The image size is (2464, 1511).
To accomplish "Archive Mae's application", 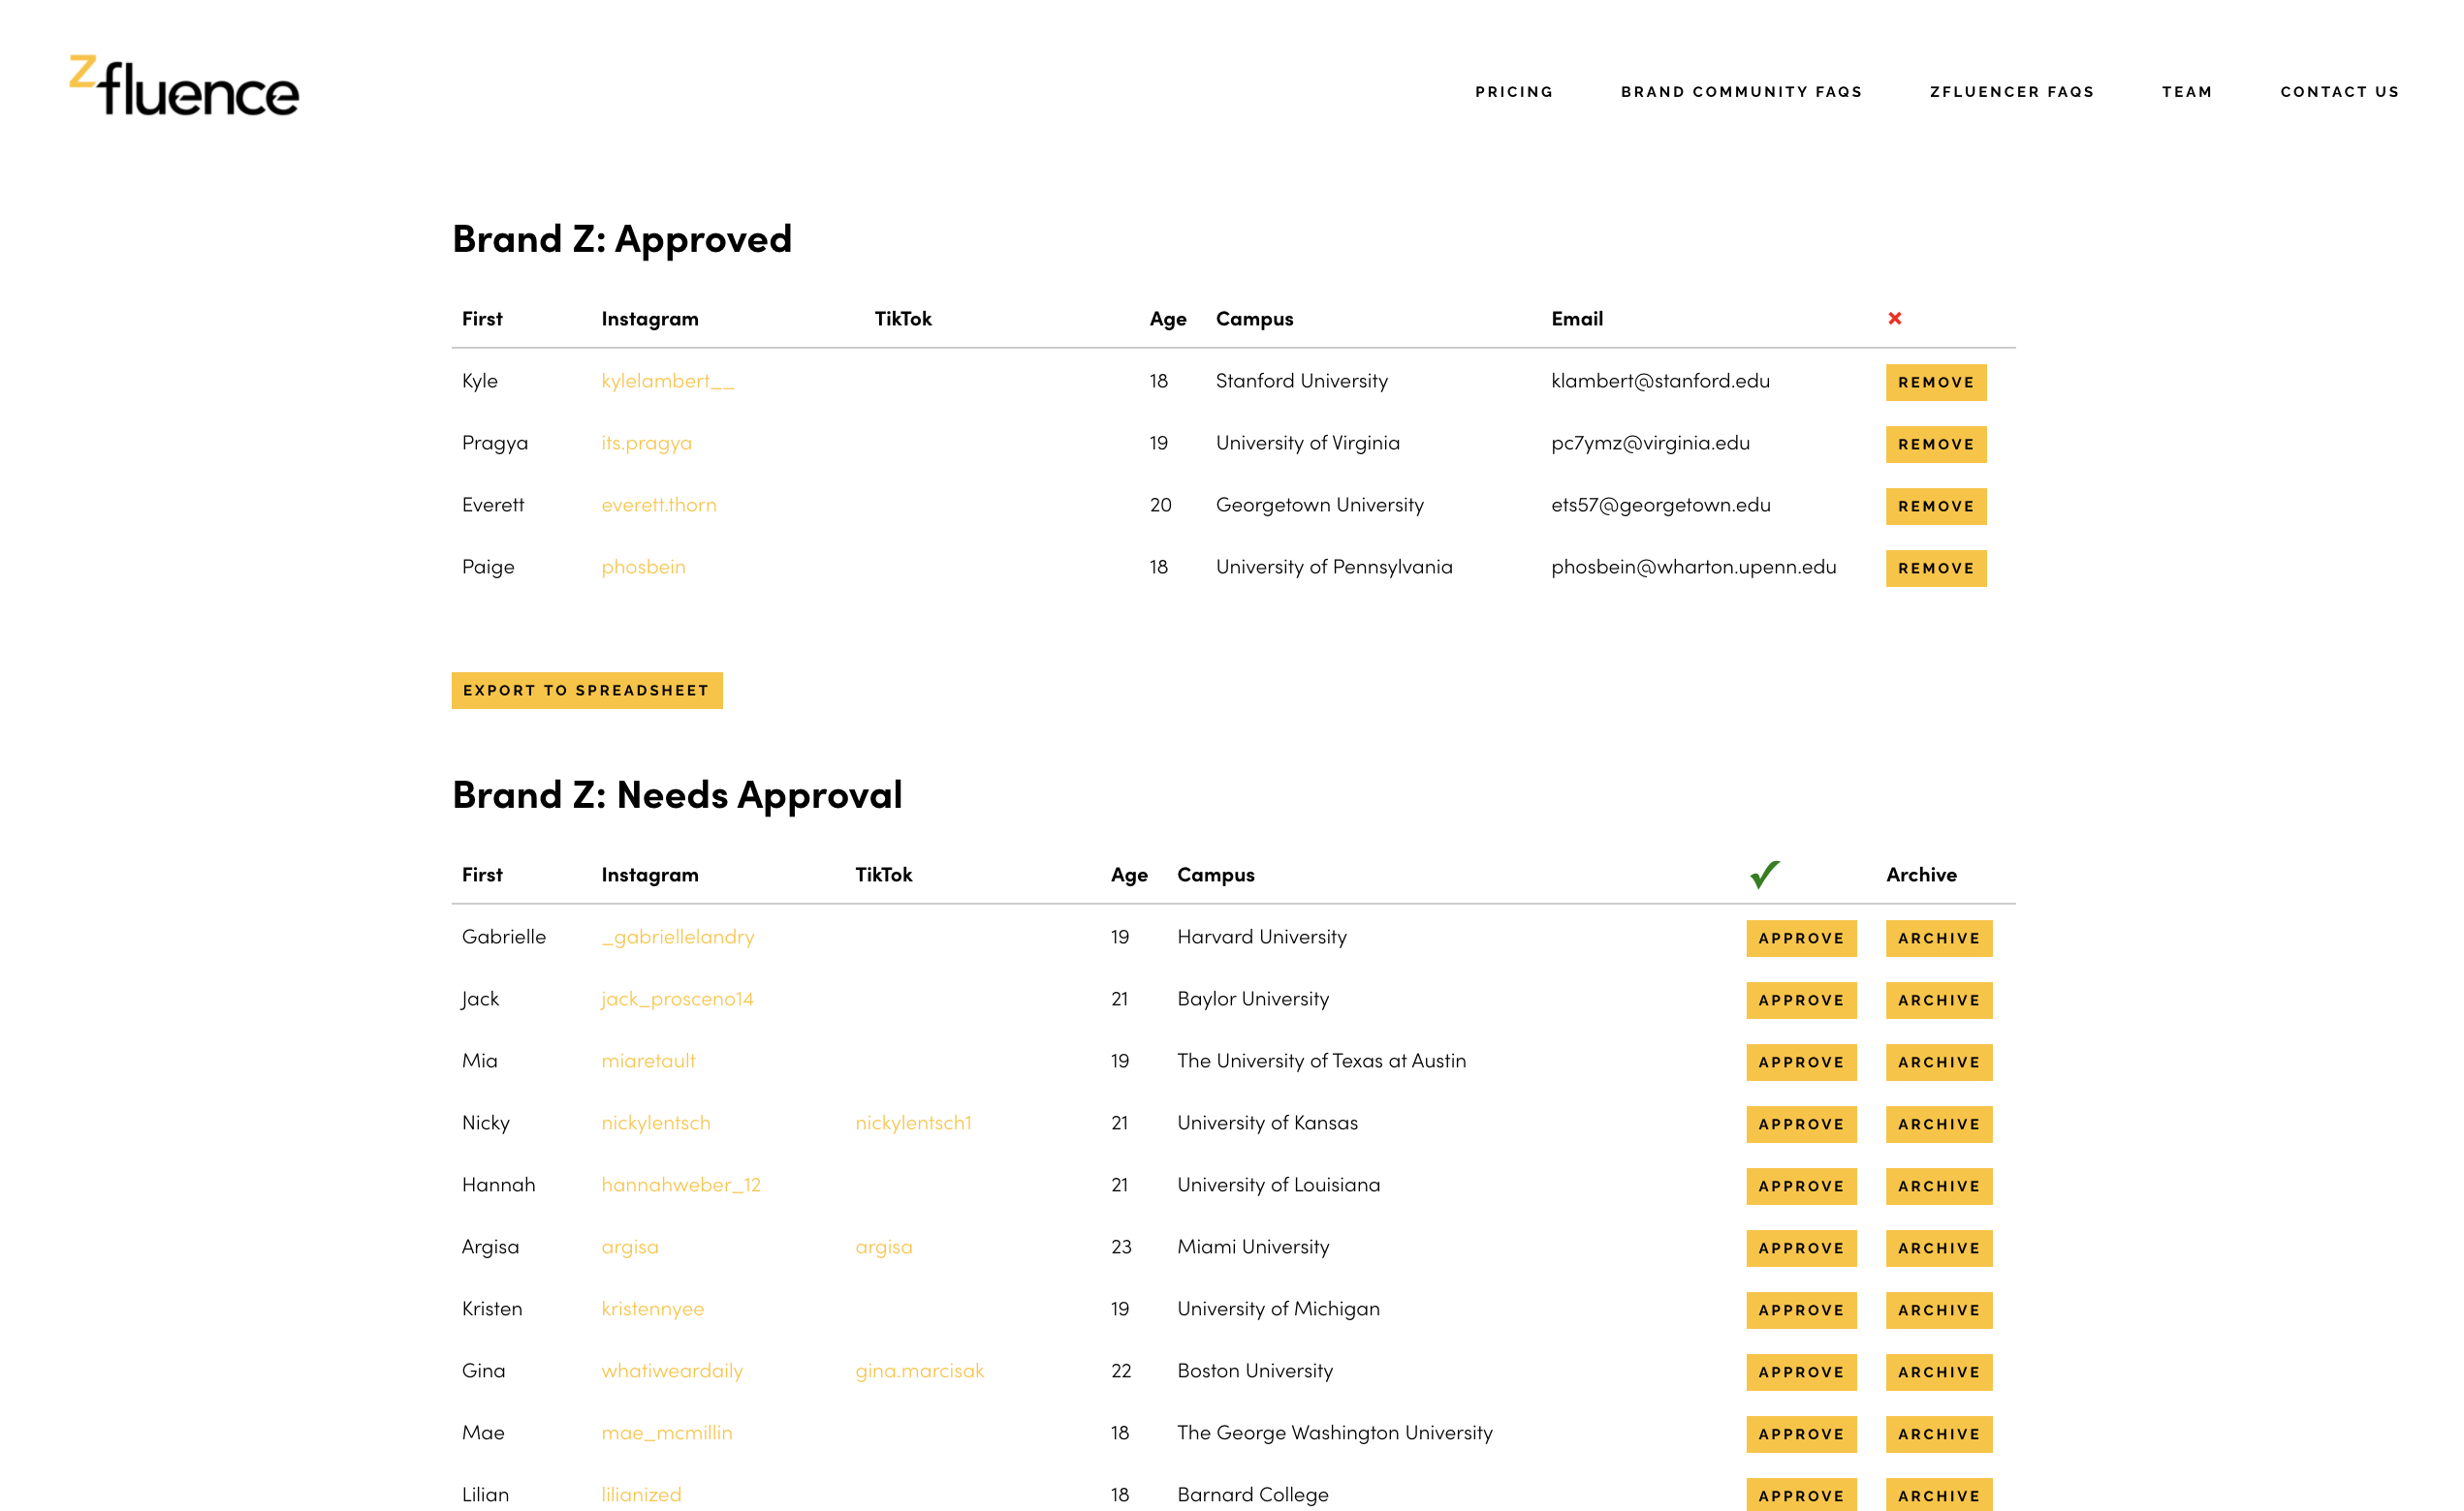I will point(1939,1434).
